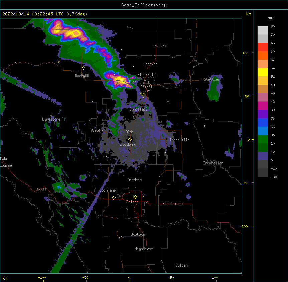The height and width of the screenshot is (282, 288).
Task: Pick the bright yellow 51-54 dBZ legend swatch
Action: click(x=263, y=72)
